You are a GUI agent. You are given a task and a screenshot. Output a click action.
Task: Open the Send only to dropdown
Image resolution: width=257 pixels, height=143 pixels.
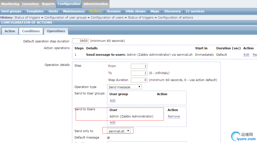tap(119, 131)
